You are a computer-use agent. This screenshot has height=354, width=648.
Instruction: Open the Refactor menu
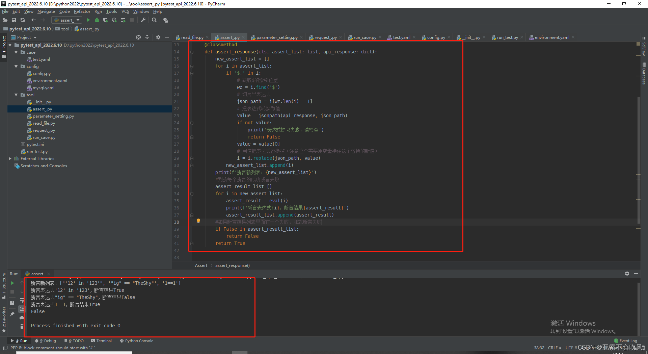pos(82,11)
